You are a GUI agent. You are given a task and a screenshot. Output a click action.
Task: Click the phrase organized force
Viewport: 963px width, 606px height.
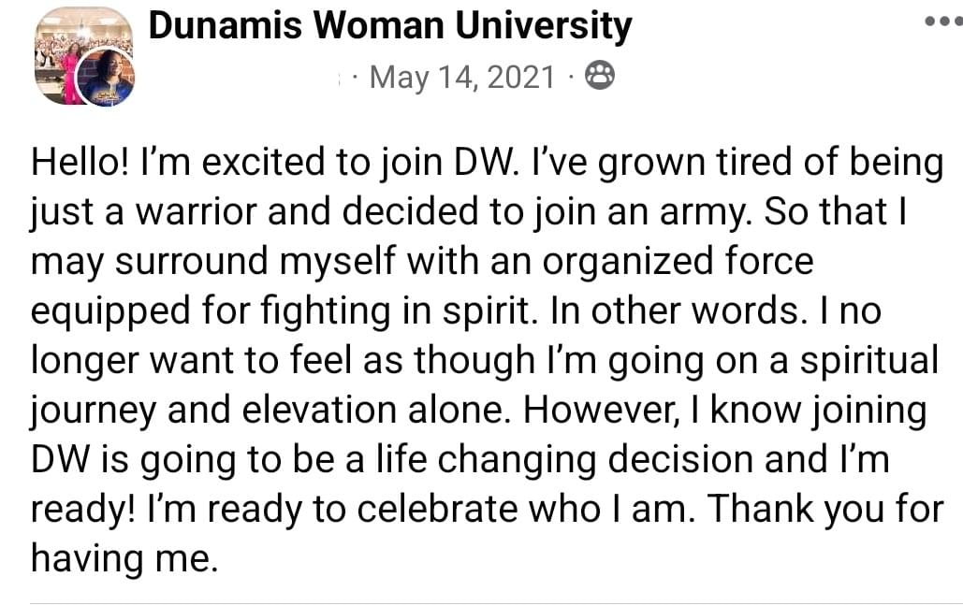(678, 263)
